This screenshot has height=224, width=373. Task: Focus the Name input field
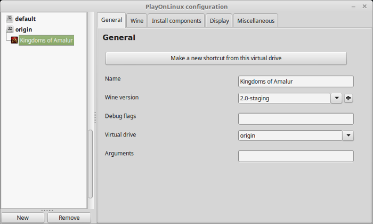point(296,82)
